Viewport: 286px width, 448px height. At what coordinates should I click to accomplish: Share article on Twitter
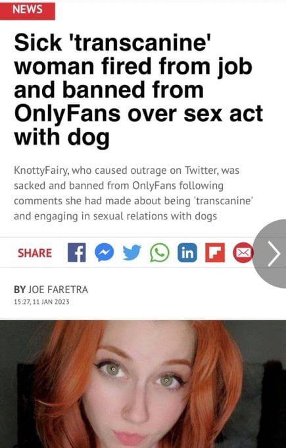coord(131,253)
